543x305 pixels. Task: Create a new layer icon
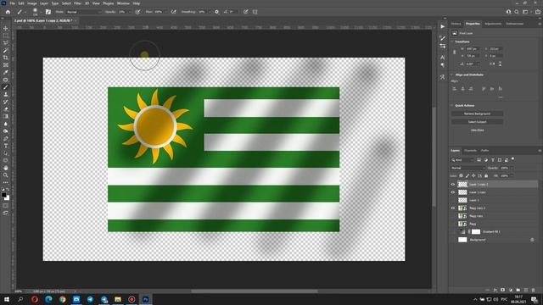(x=526, y=290)
